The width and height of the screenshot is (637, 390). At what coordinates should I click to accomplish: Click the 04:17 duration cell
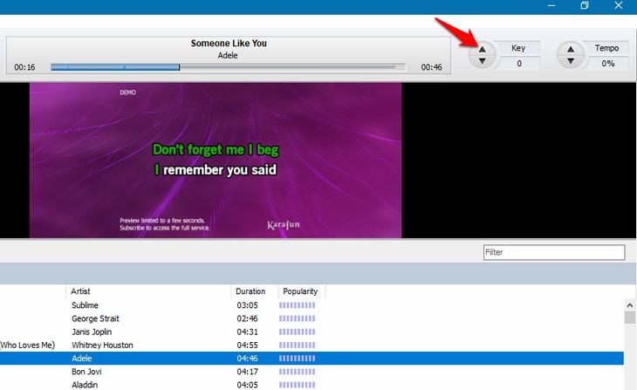coord(248,372)
